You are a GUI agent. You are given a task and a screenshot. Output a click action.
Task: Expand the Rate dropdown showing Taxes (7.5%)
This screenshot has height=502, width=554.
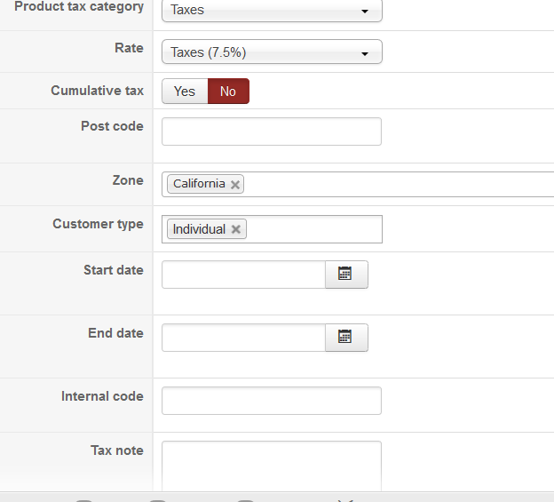click(272, 52)
